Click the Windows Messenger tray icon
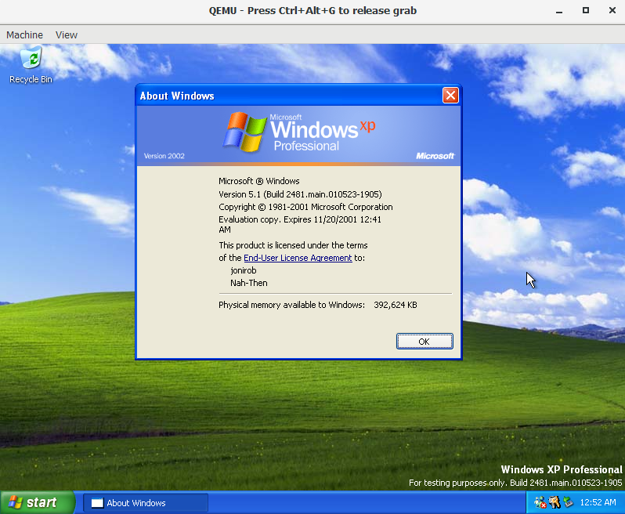The image size is (625, 514). [x=540, y=502]
